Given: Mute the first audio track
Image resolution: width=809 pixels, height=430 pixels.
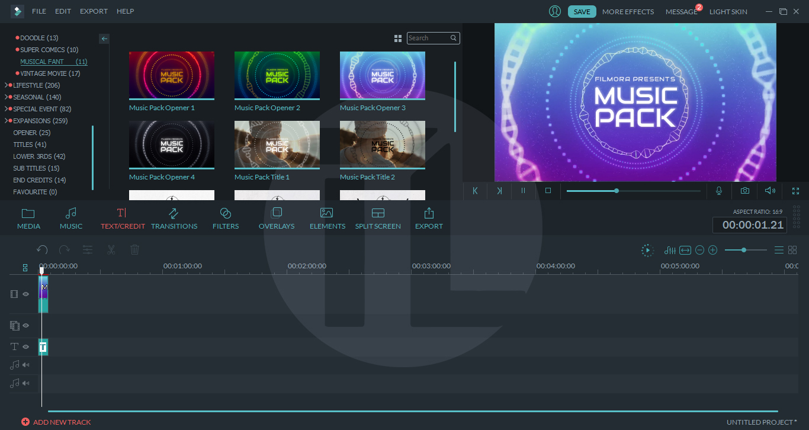Looking at the screenshot, I should 26,365.
